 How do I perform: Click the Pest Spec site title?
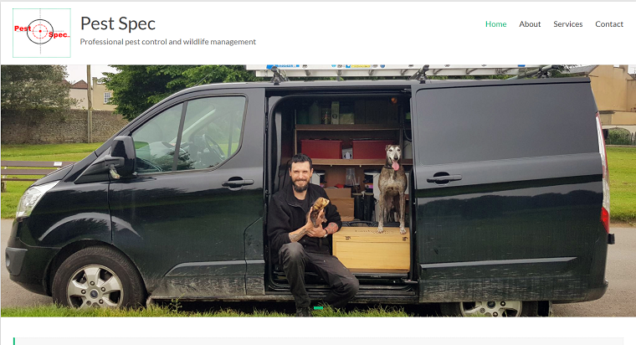coord(118,23)
